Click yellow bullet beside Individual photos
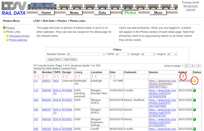Viewport: 204px width, 131px height. point(7,35)
